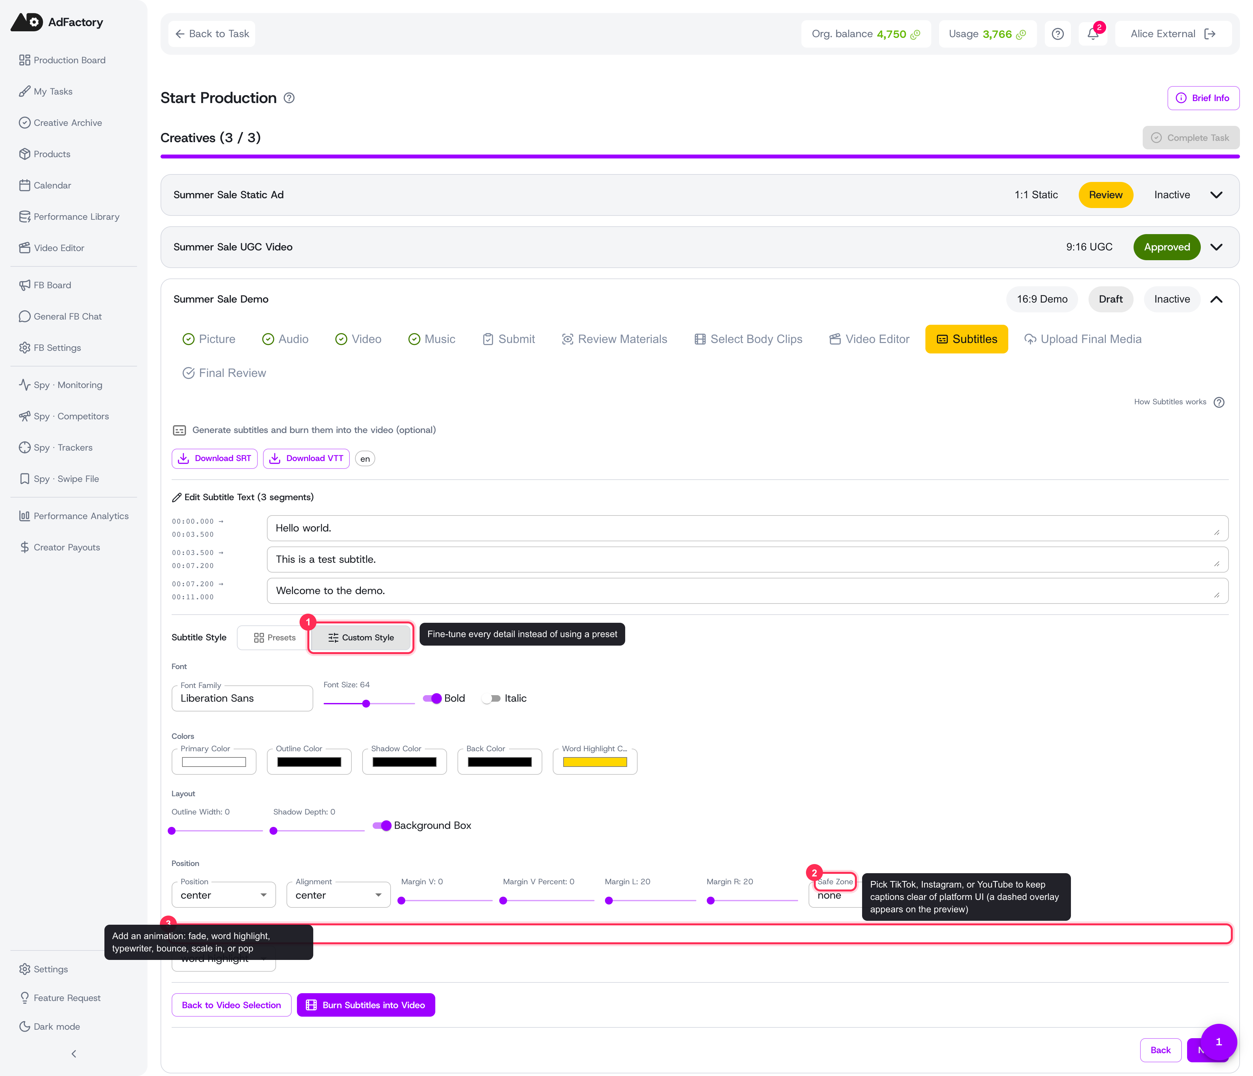The width and height of the screenshot is (1253, 1076).
Task: Click Download VTT
Action: [x=306, y=458]
